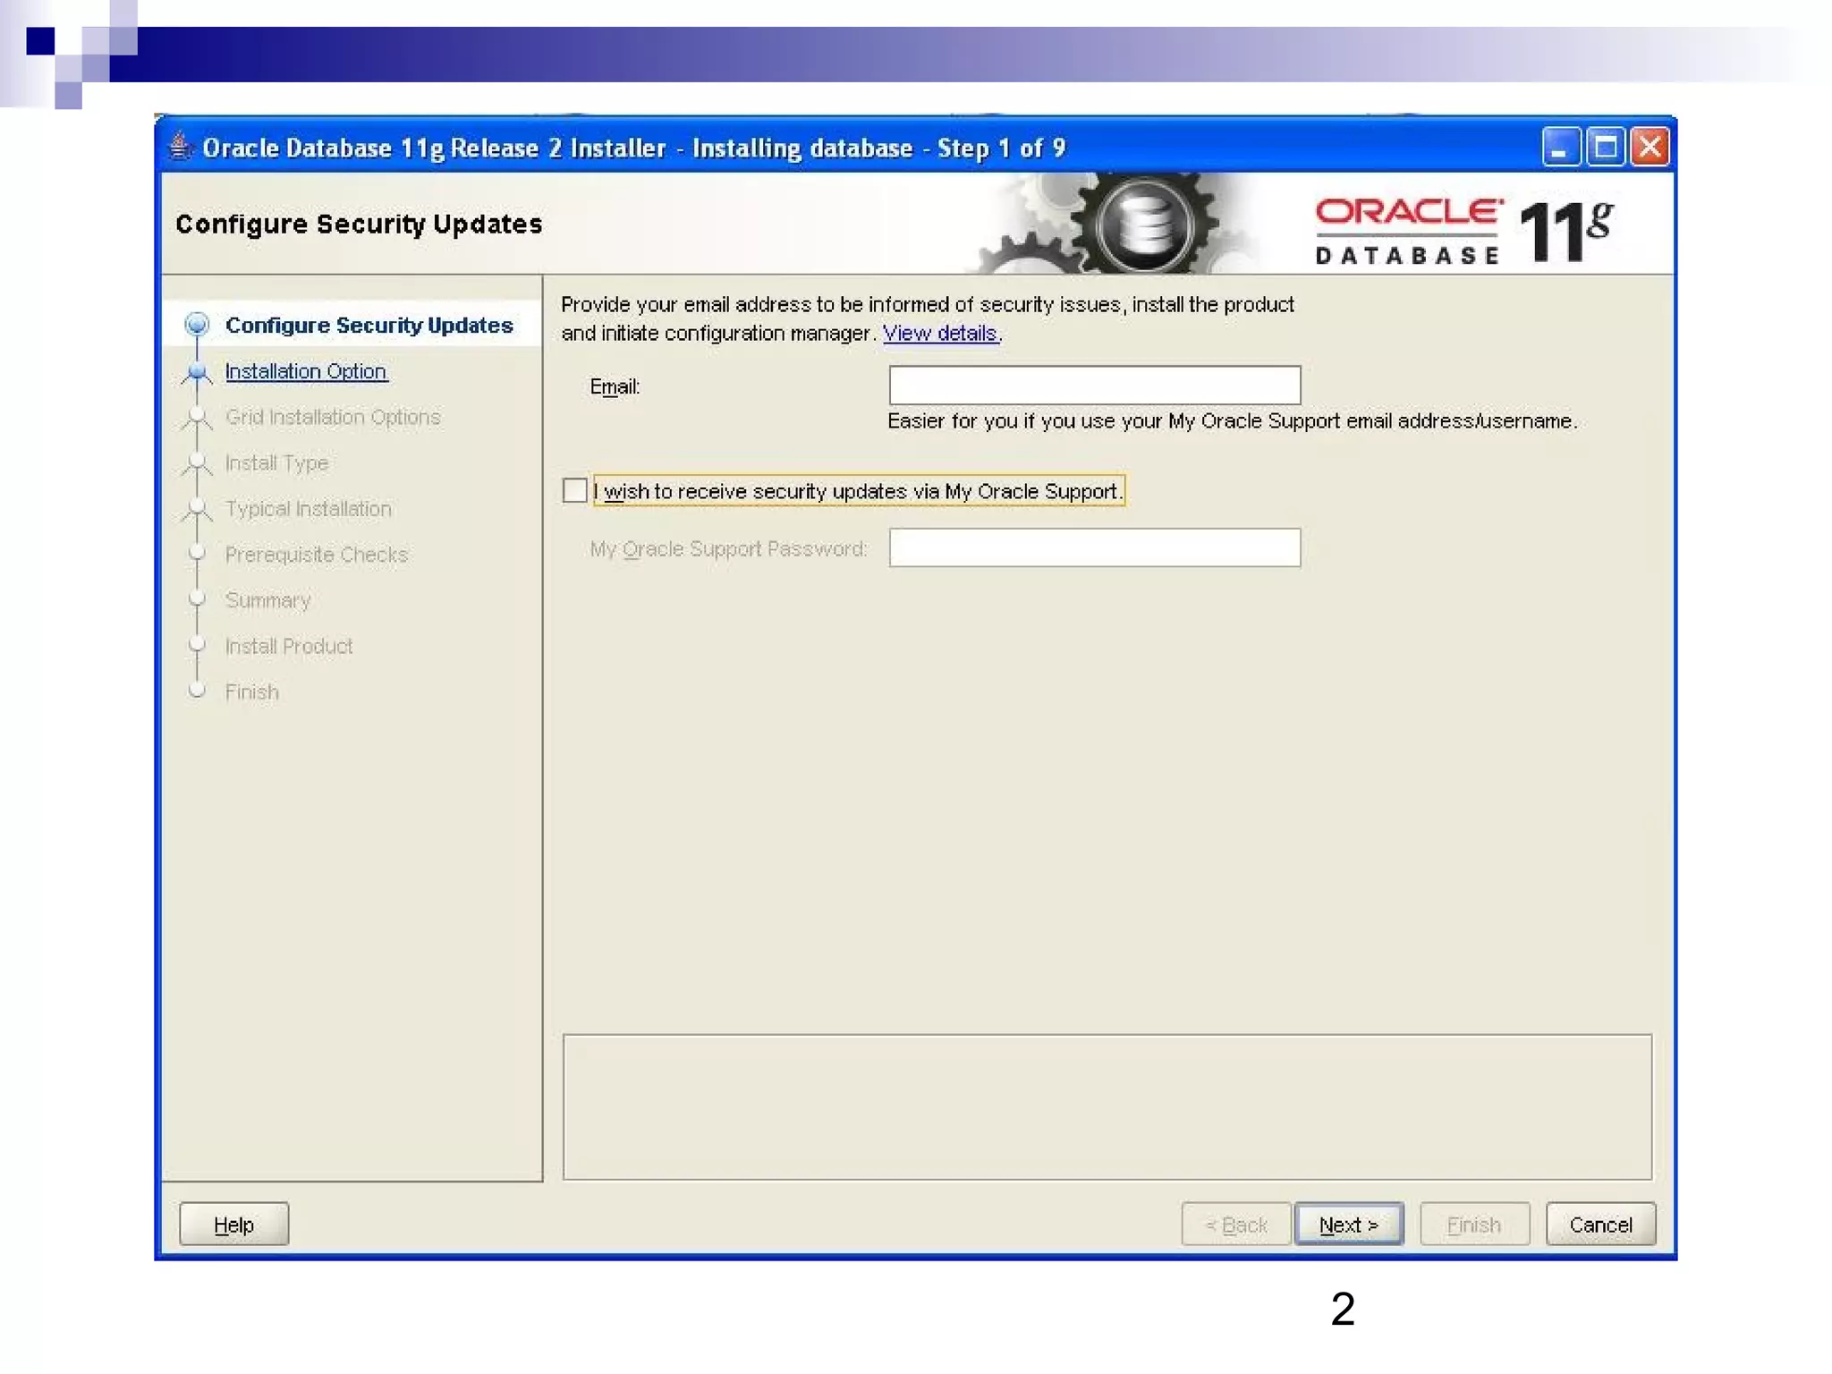Open Help for the installer
This screenshot has height=1374, width=1832.
(x=233, y=1224)
